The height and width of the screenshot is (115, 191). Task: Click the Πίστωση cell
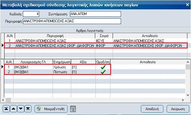click(62, 72)
